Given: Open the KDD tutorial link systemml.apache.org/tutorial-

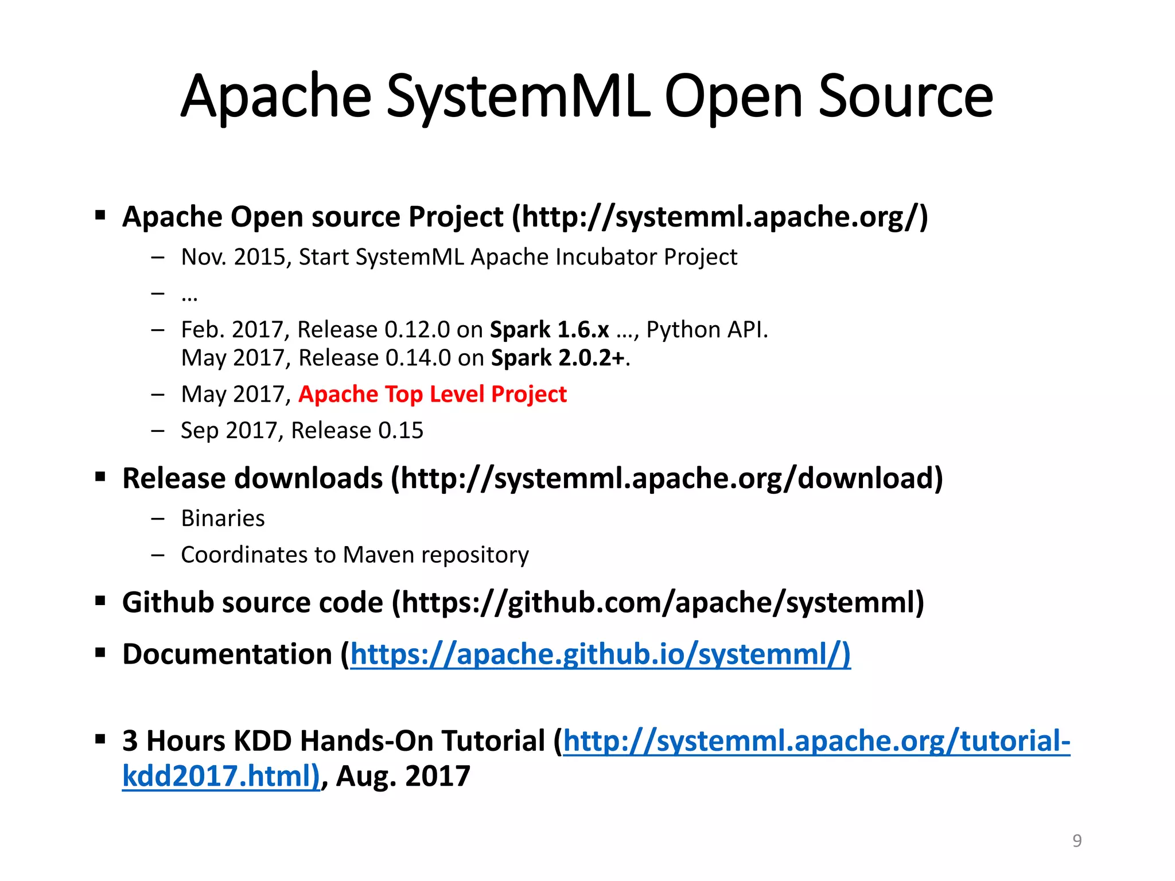Looking at the screenshot, I should [817, 741].
